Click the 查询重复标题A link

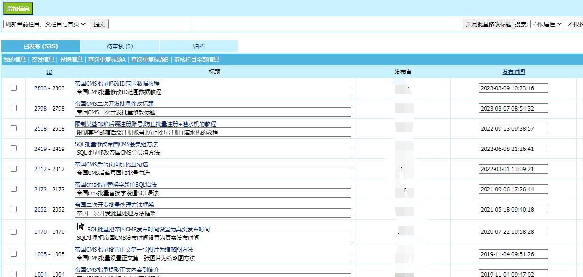click(107, 60)
